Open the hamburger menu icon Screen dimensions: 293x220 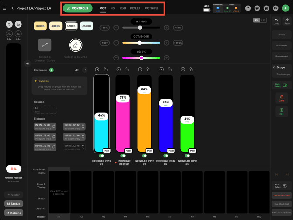point(4,8)
